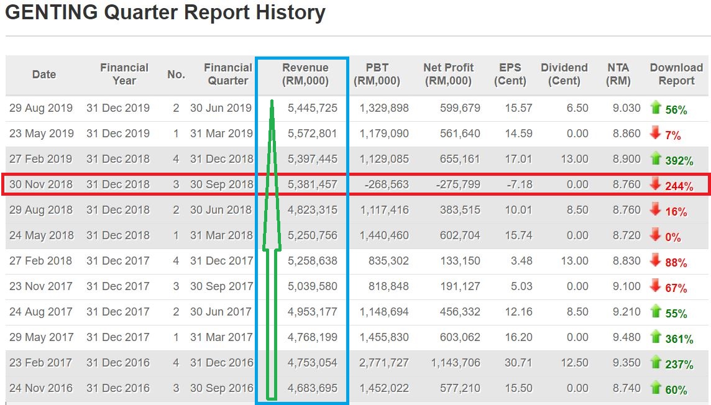
Task: Select the date cell 23 Feb 2017
Action: click(40, 362)
